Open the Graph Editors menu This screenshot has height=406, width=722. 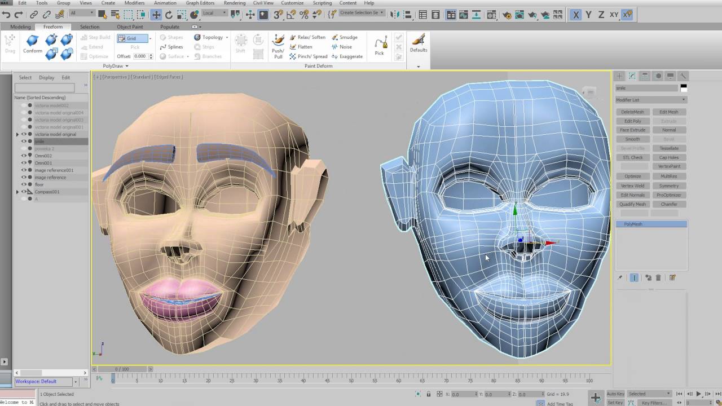(x=200, y=3)
